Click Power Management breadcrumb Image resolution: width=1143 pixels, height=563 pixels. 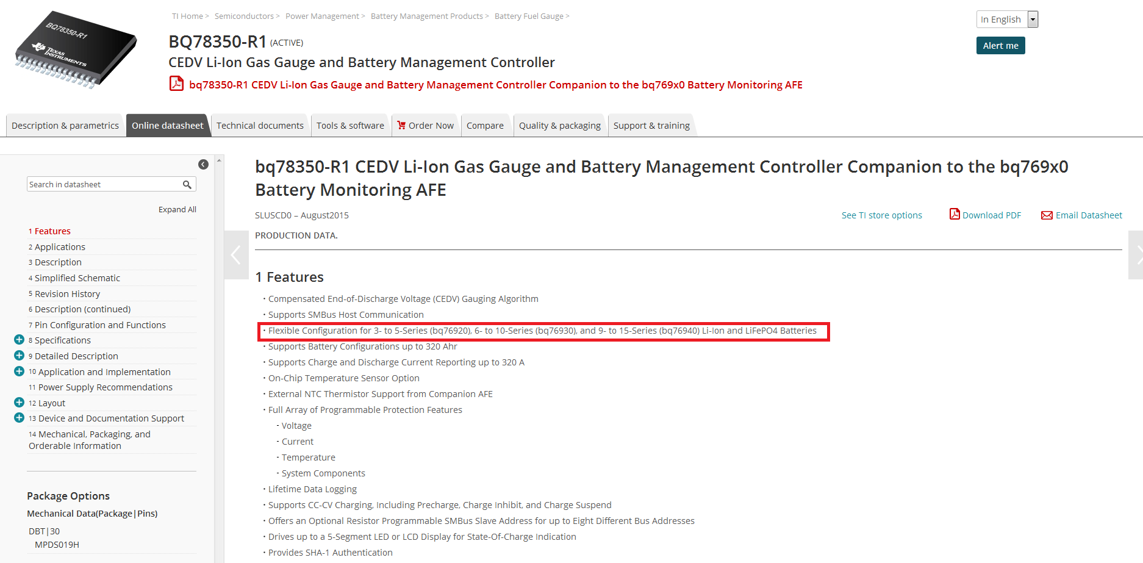(x=322, y=16)
